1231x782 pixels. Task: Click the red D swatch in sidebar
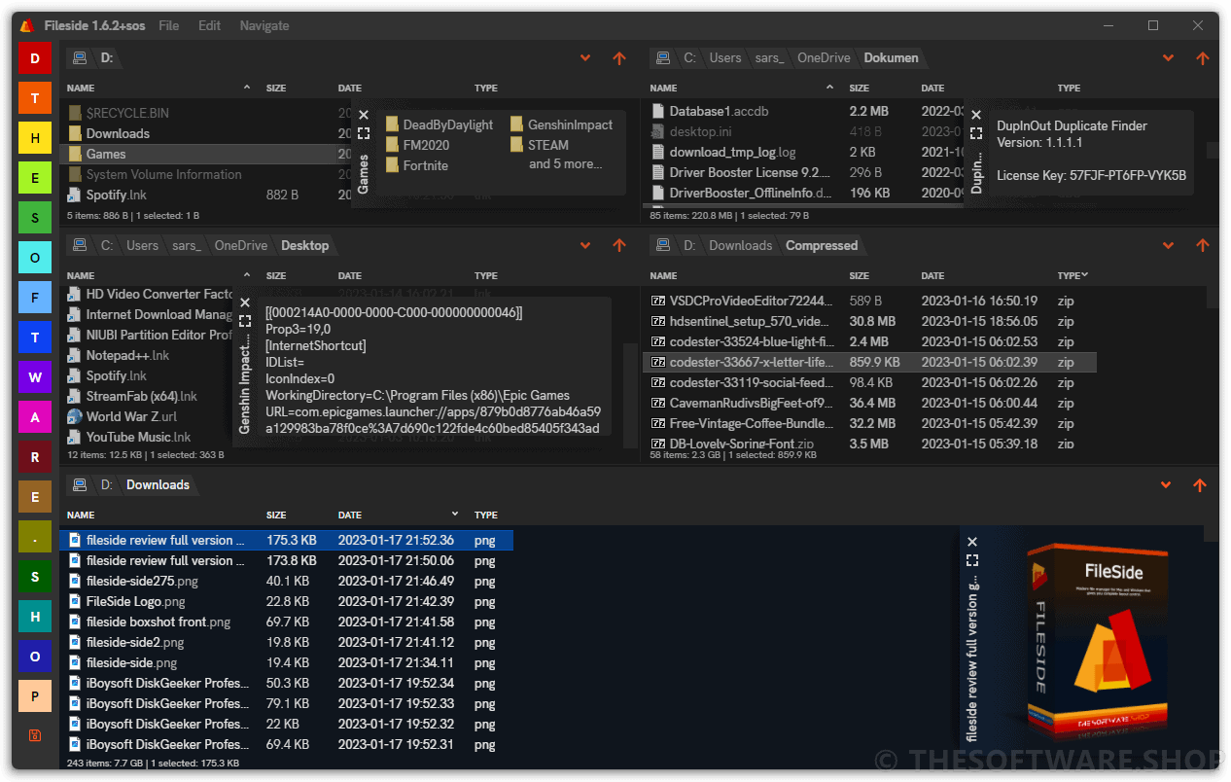coord(35,59)
